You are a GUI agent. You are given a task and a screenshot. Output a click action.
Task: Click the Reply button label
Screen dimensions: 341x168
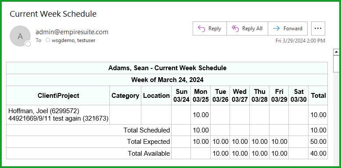[215, 29]
